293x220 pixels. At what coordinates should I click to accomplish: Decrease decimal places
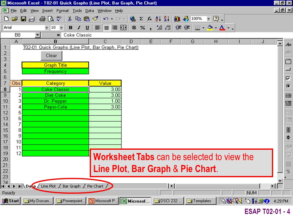(168, 28)
